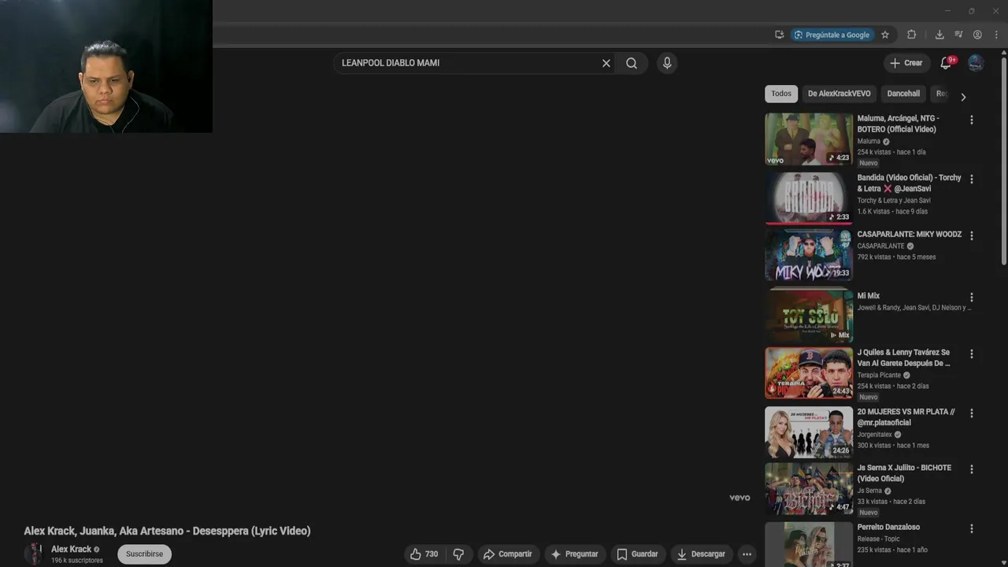The height and width of the screenshot is (567, 1008).
Task: Save the video with Guardar
Action: click(637, 554)
